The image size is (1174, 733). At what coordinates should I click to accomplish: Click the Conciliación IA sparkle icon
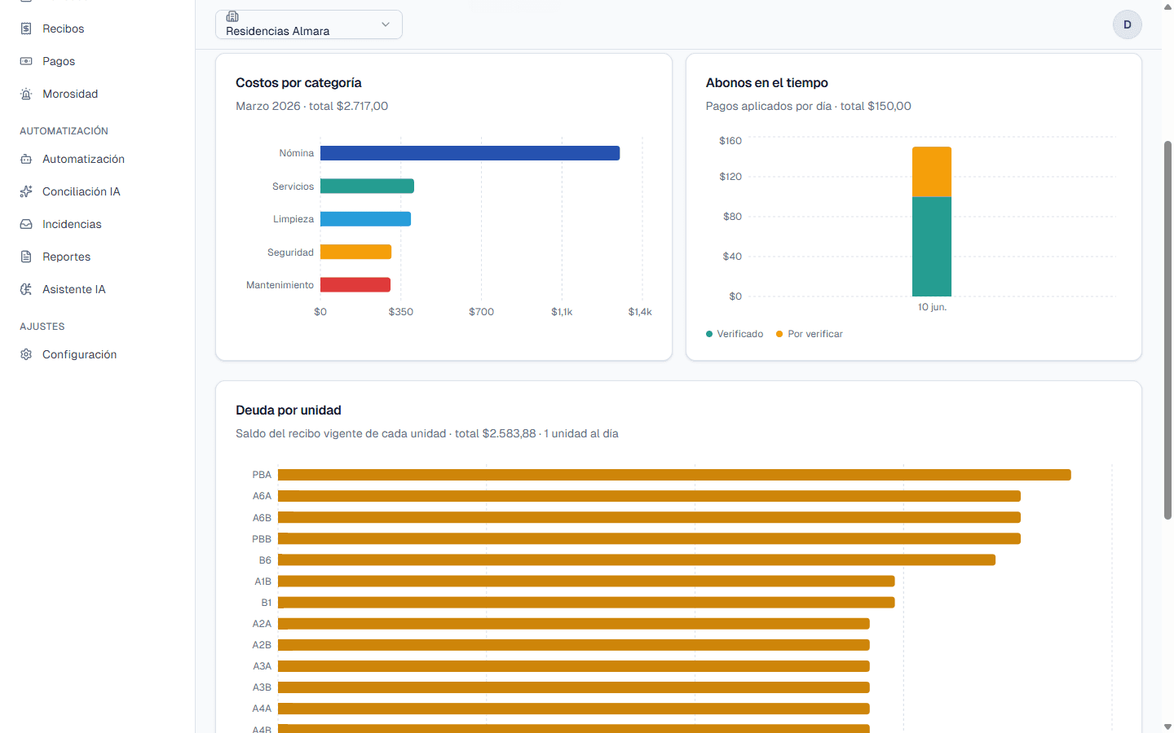26,191
